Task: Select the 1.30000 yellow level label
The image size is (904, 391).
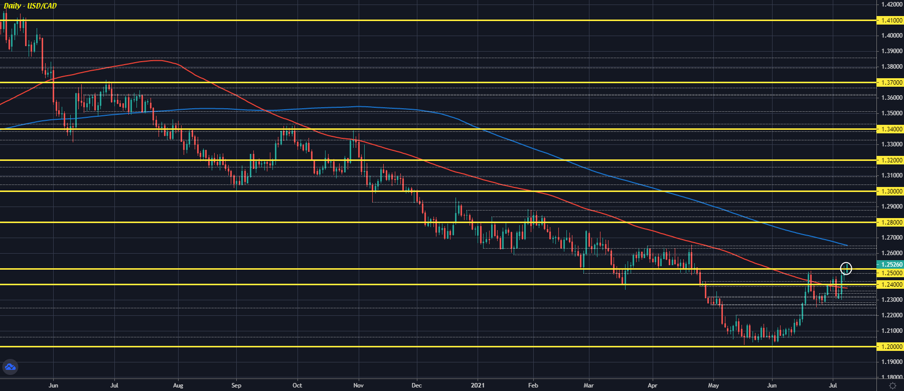Action: (x=889, y=191)
